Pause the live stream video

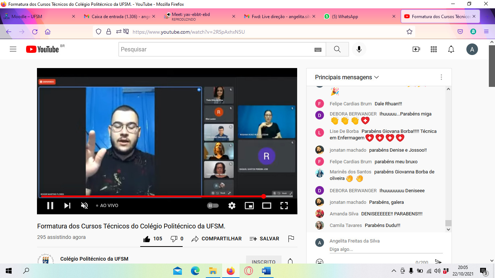coord(50,206)
